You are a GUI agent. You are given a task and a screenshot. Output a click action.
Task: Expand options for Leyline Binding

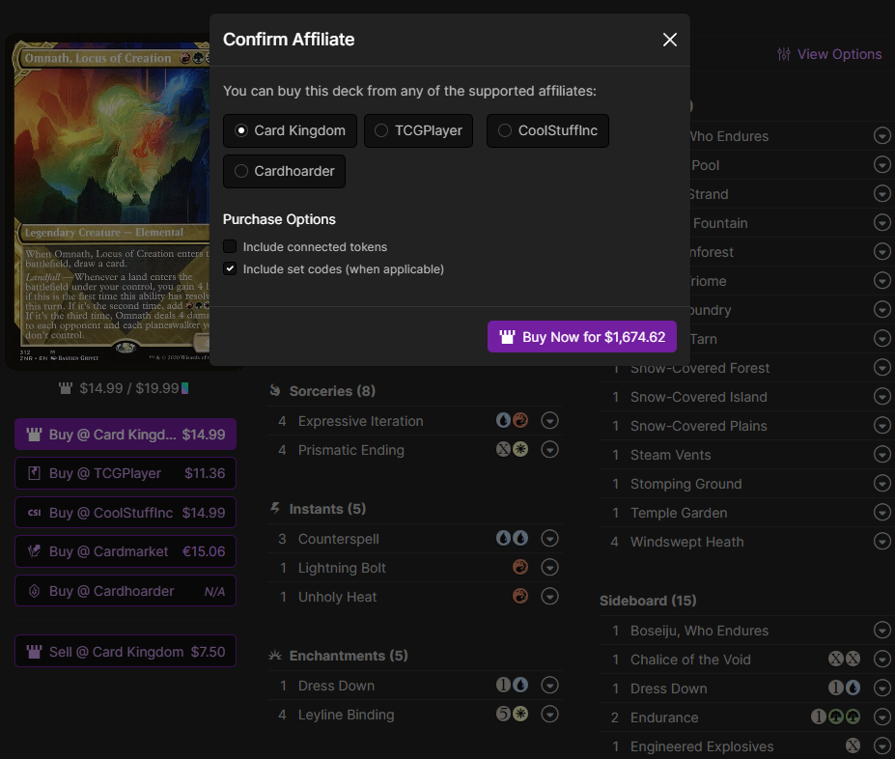550,715
